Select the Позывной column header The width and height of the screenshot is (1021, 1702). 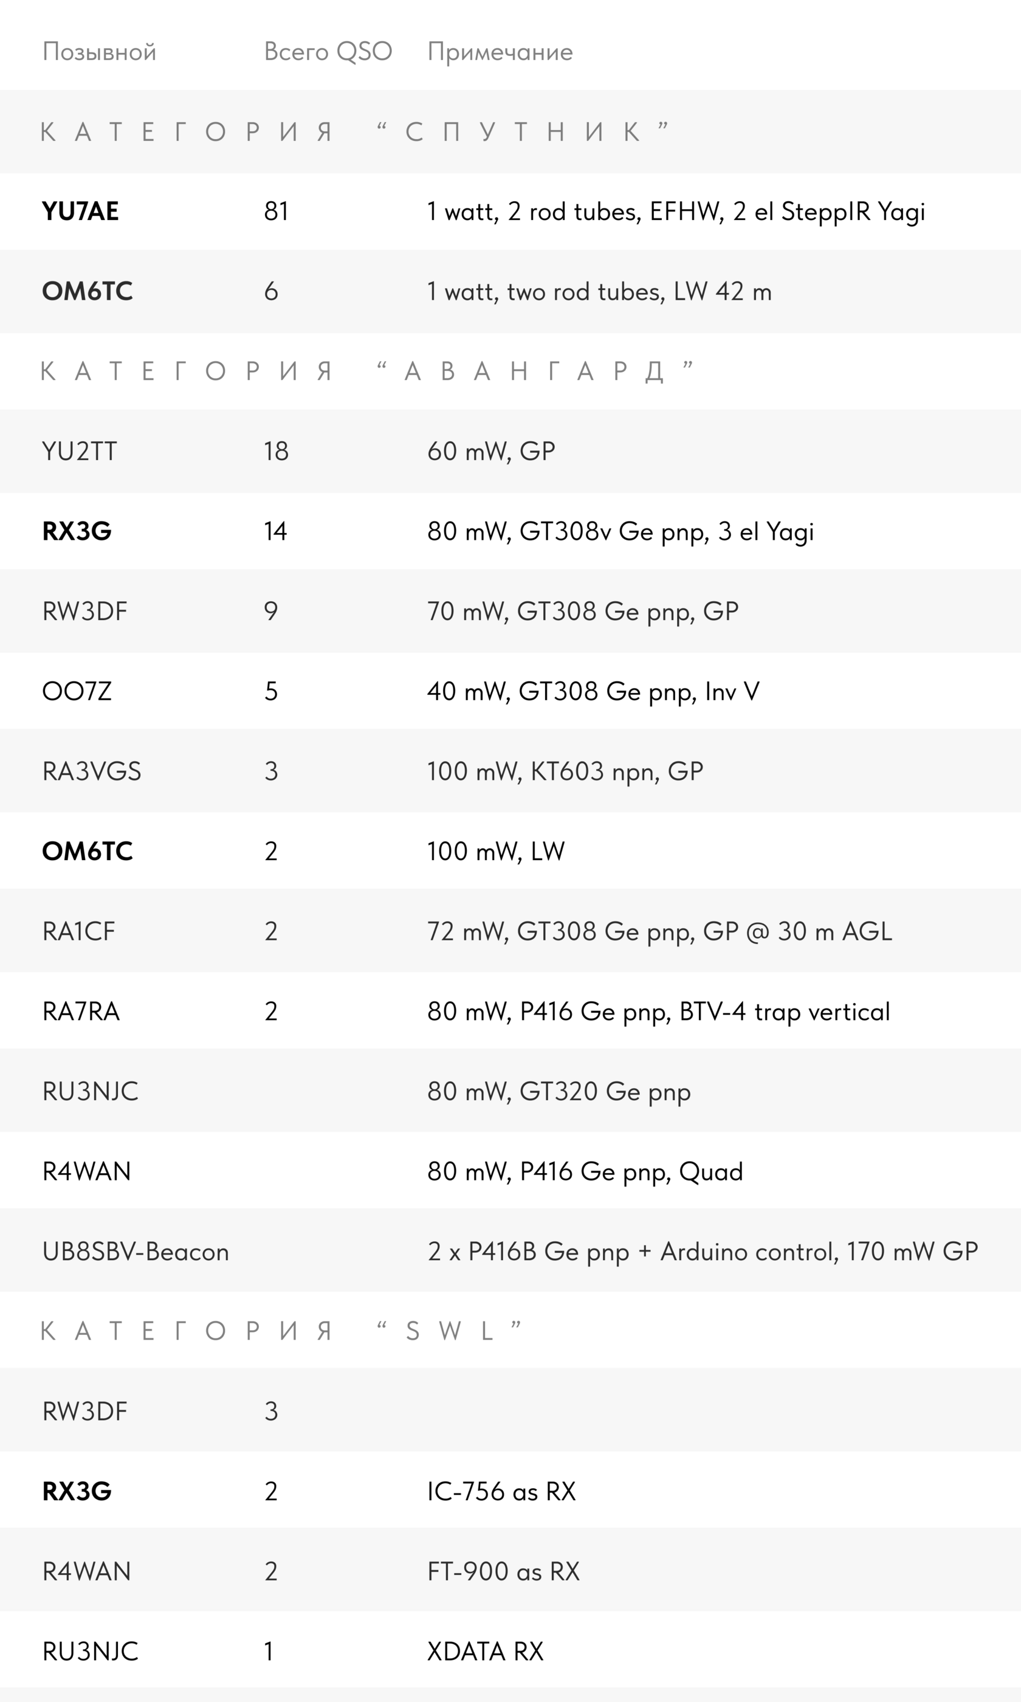(99, 52)
